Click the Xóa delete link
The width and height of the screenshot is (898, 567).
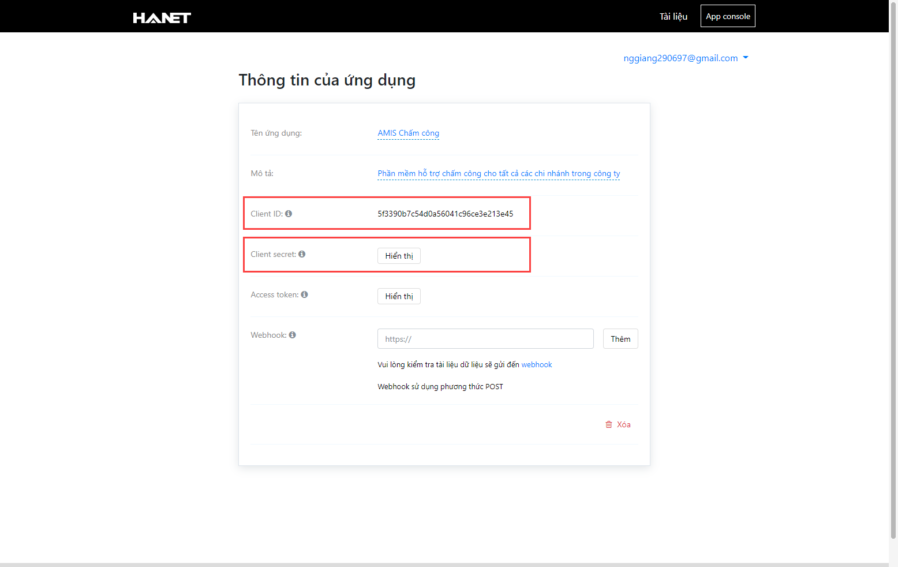[623, 424]
